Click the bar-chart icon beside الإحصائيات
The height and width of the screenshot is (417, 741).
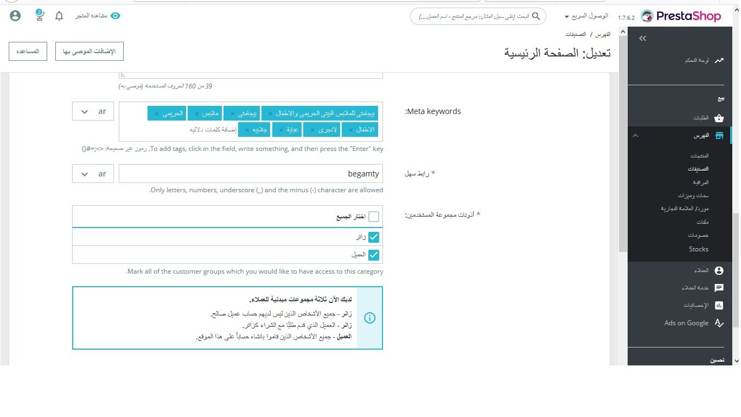coord(719,305)
